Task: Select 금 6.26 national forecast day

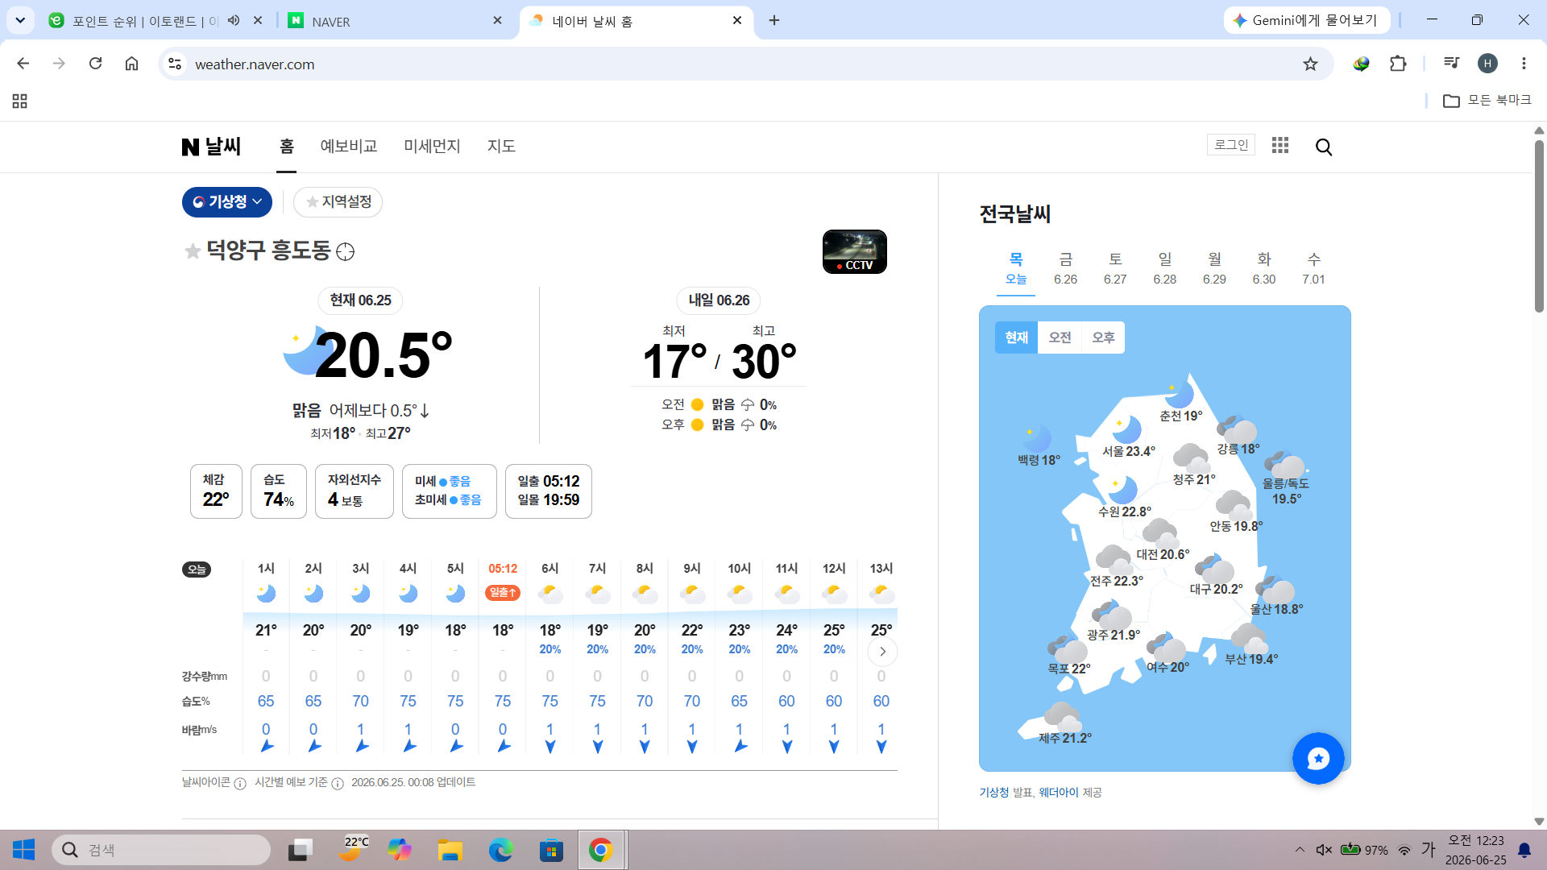Action: click(x=1065, y=268)
